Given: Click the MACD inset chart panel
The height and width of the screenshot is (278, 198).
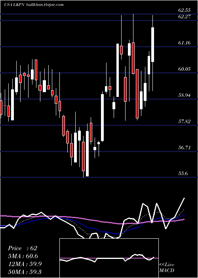Looking at the screenshot, I should pos(109,258).
